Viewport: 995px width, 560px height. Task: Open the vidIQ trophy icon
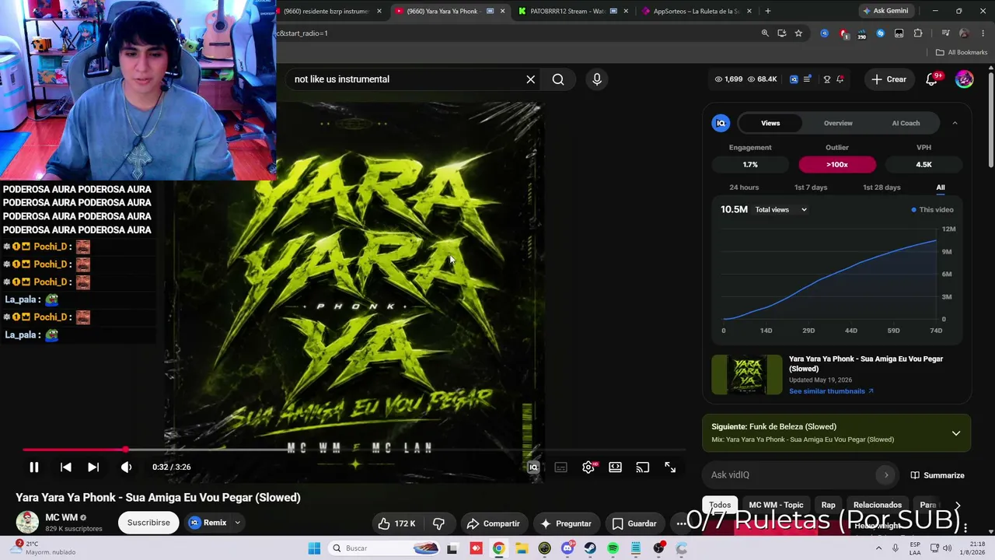pyautogui.click(x=827, y=79)
